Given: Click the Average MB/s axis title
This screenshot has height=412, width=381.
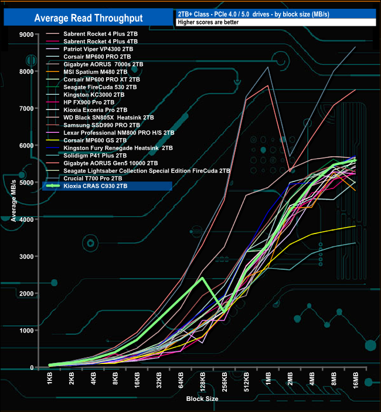Looking at the screenshot, I should coord(13,201).
